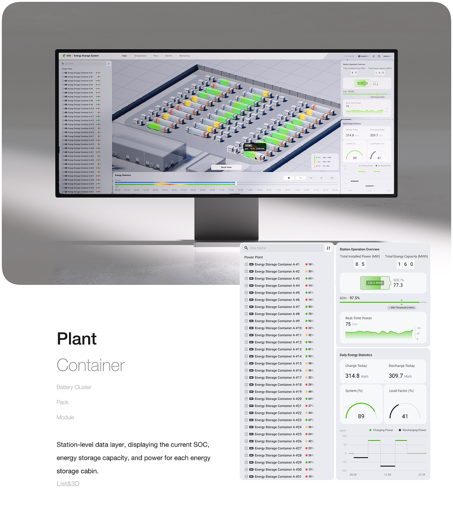Pause the Energy Statistics timeline playback
Screen dimensions: 453x531
pyautogui.click(x=289, y=178)
